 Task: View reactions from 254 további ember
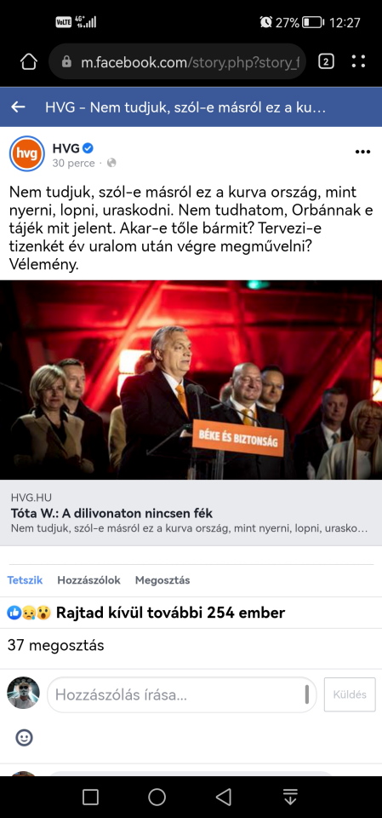(x=146, y=613)
